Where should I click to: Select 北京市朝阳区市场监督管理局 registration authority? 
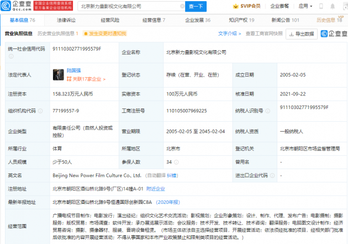click(310, 149)
